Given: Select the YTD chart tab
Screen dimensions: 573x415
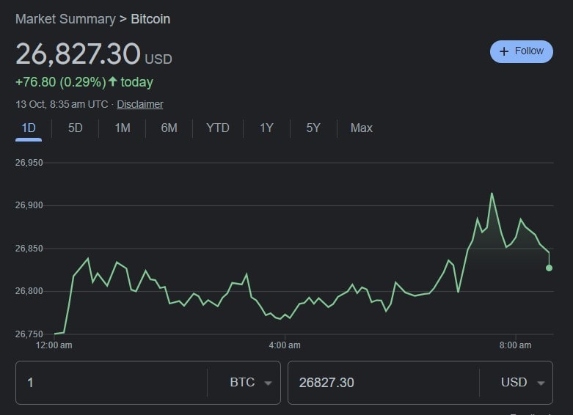Looking at the screenshot, I should point(218,128).
